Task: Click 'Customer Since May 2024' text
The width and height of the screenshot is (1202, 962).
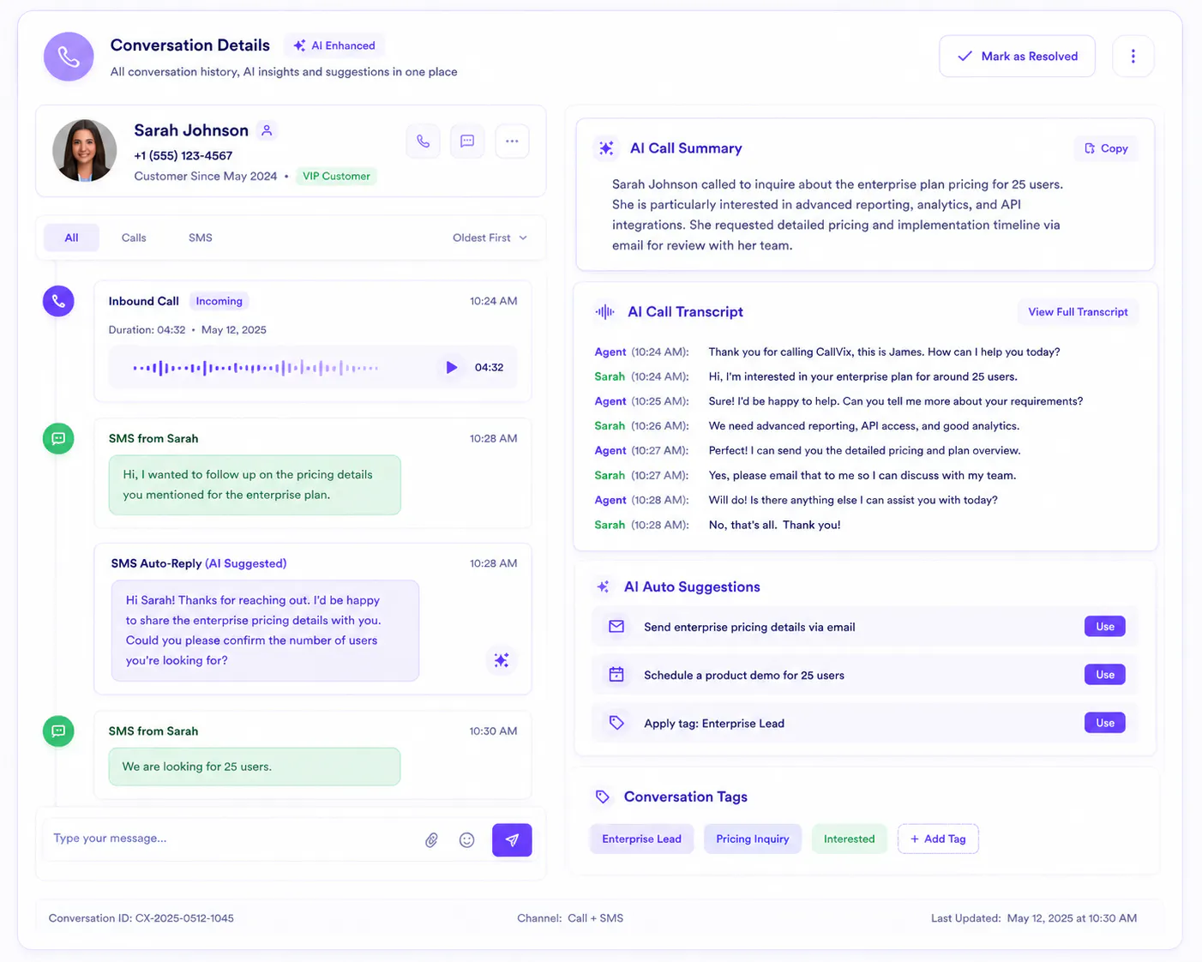Action: point(205,176)
